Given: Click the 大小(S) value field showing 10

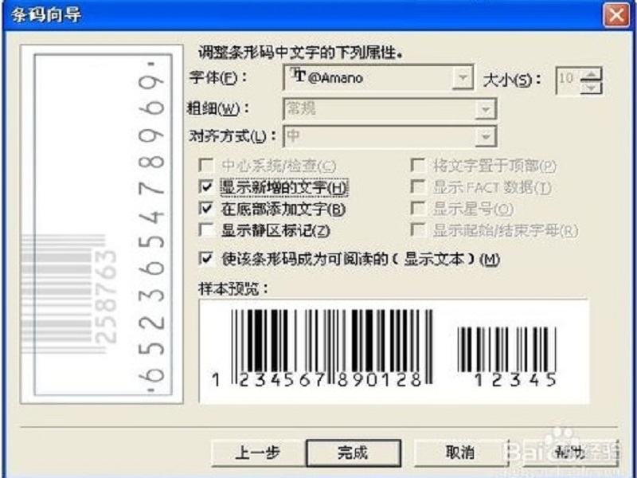Looking at the screenshot, I should coord(569,80).
